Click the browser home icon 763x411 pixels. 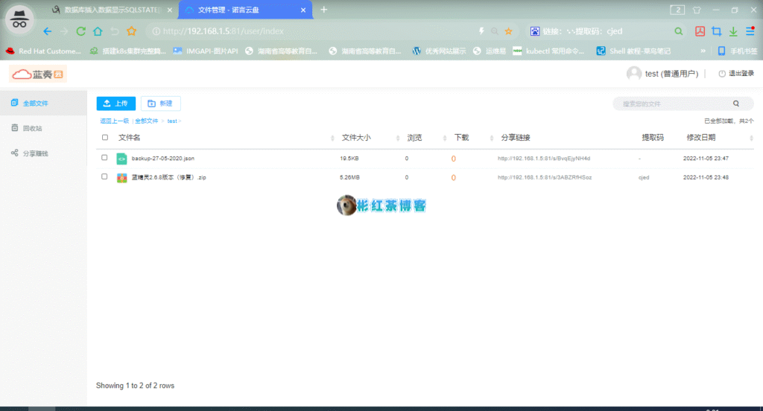coord(98,31)
